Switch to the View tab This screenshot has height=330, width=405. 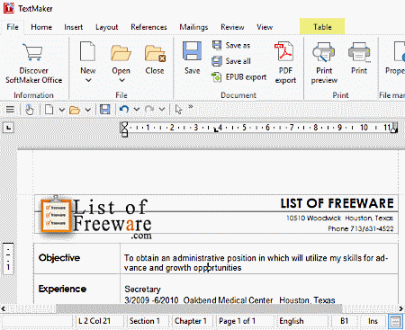(x=265, y=27)
